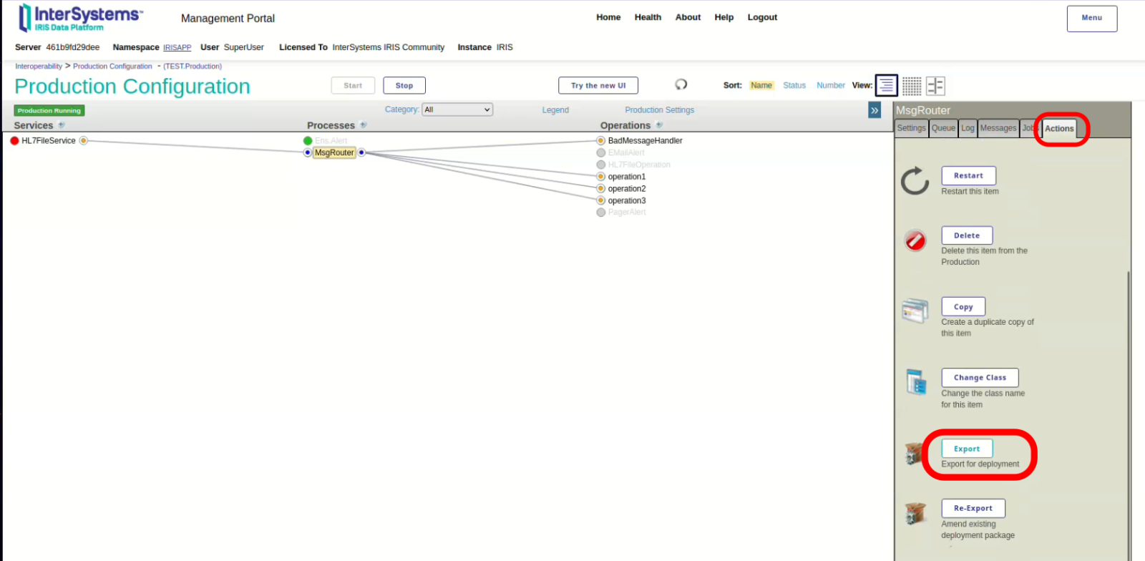
Task: Click operation3 status circle
Action: tap(601, 200)
